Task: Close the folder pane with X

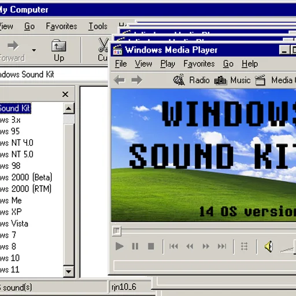Action: click(x=65, y=94)
